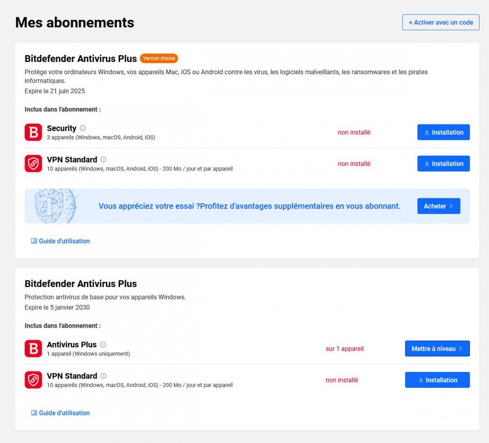Activate a subscription with a code

441,23
